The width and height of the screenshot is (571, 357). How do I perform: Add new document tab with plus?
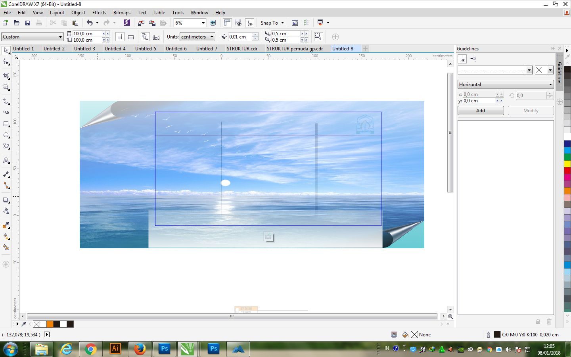365,49
